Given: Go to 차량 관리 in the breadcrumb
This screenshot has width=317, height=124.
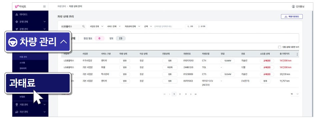Looking at the screenshot, I should click(61, 6).
